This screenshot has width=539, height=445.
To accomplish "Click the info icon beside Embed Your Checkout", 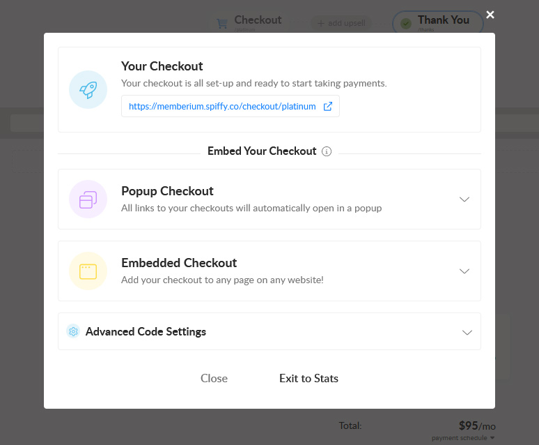I will pos(326,151).
